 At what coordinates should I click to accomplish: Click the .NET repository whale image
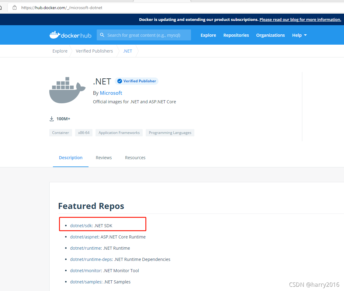(x=67, y=90)
